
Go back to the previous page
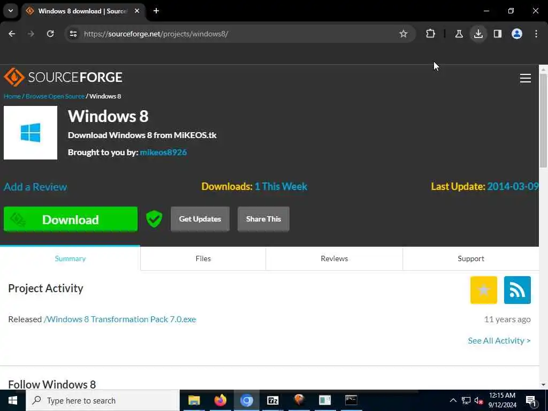12,34
